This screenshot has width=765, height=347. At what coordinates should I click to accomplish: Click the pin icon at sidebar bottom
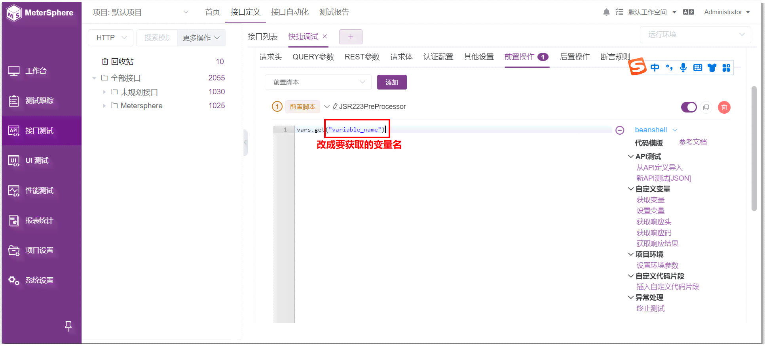(68, 326)
